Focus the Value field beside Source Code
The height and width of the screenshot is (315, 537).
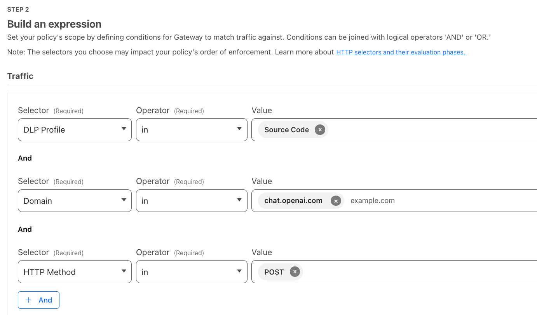click(427, 130)
